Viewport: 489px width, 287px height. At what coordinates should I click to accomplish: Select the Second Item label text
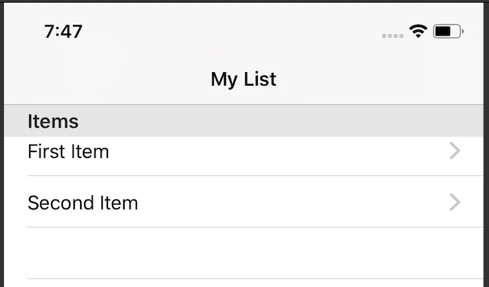(x=83, y=202)
